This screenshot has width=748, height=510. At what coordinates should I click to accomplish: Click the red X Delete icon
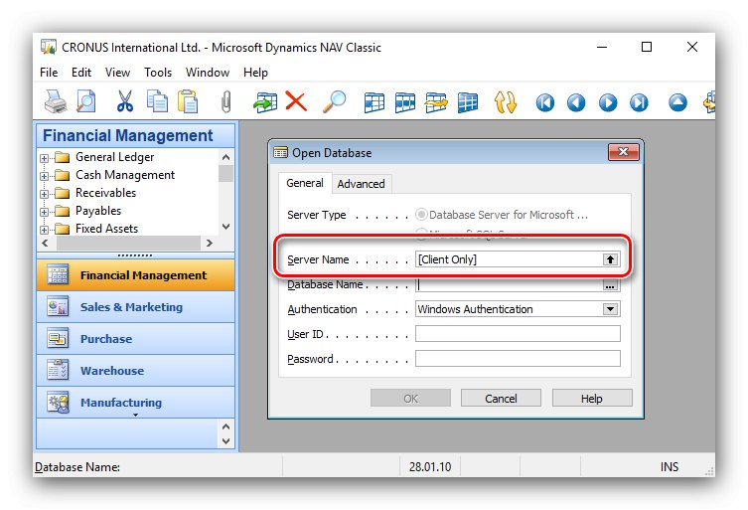[296, 101]
